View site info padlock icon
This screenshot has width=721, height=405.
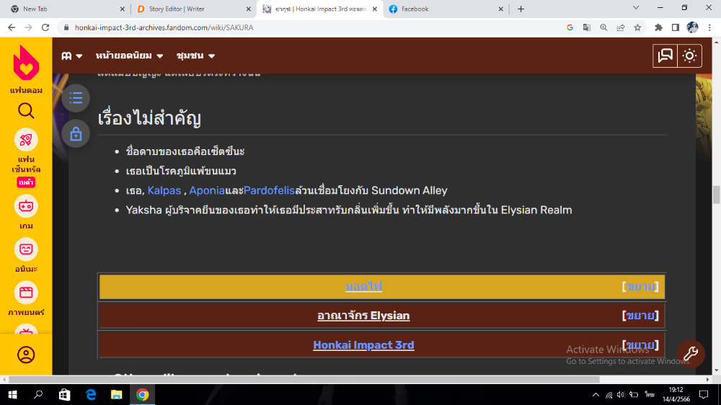coord(66,27)
